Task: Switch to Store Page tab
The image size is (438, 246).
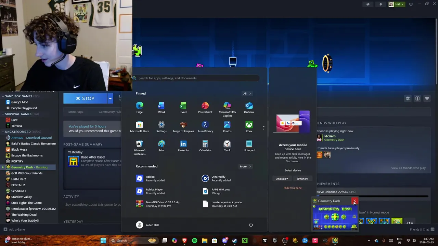Action: (x=76, y=112)
